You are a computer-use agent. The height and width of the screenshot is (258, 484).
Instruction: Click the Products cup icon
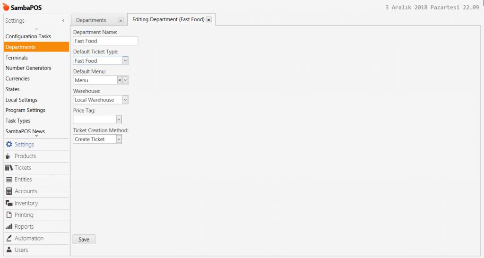(8, 156)
